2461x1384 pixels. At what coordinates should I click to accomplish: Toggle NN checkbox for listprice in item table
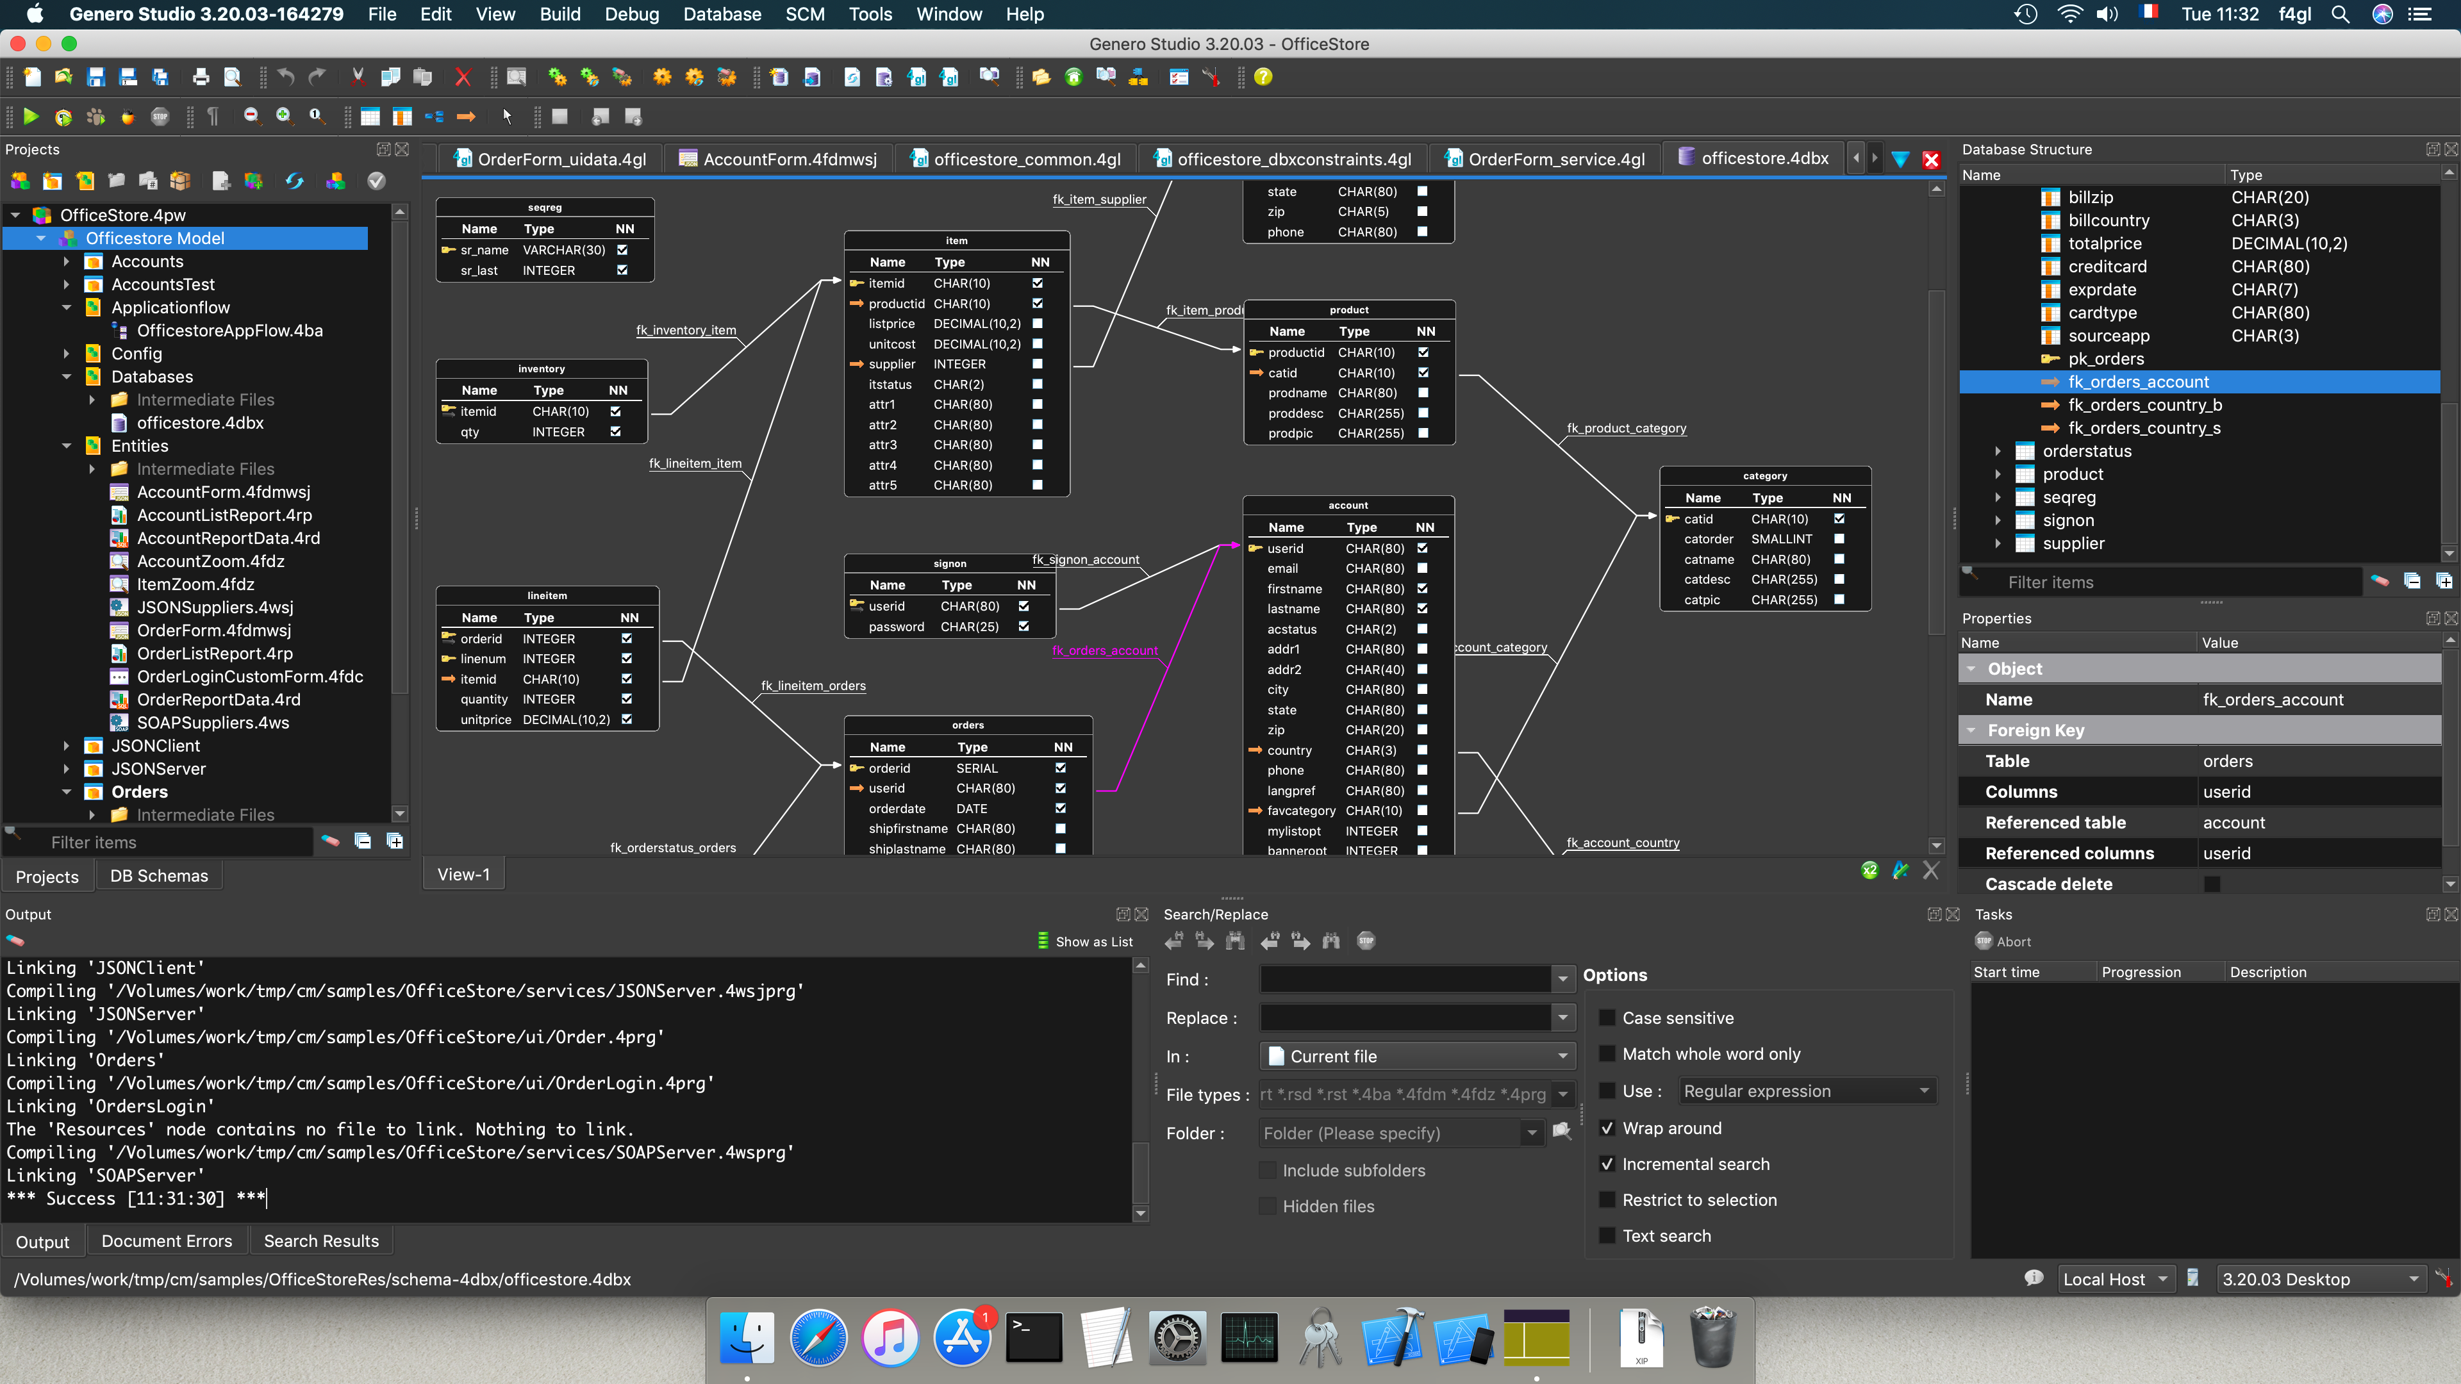point(1038,324)
